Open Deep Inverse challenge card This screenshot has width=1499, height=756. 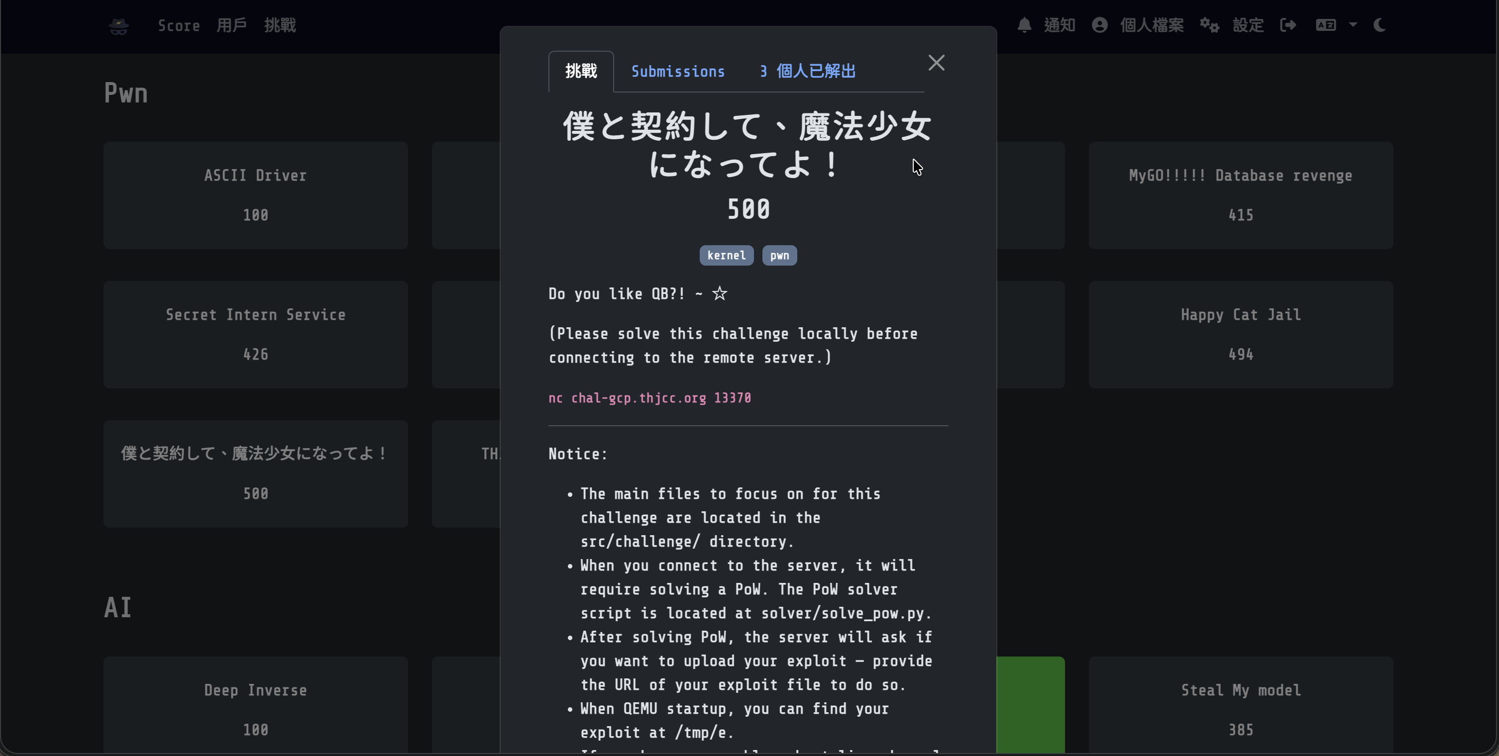coord(255,705)
